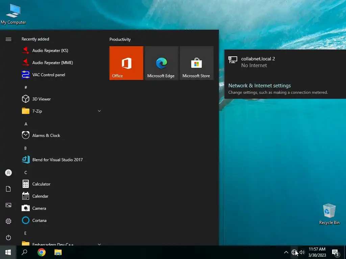Expand the Embarcadero Dev-C++ folder chevron

pyautogui.click(x=99, y=244)
